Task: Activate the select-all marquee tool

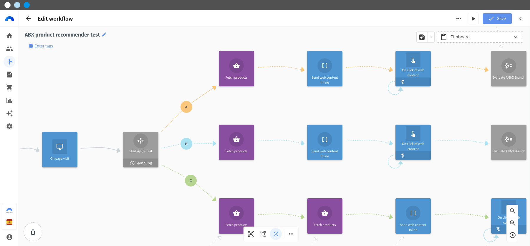Action: [x=263, y=234]
